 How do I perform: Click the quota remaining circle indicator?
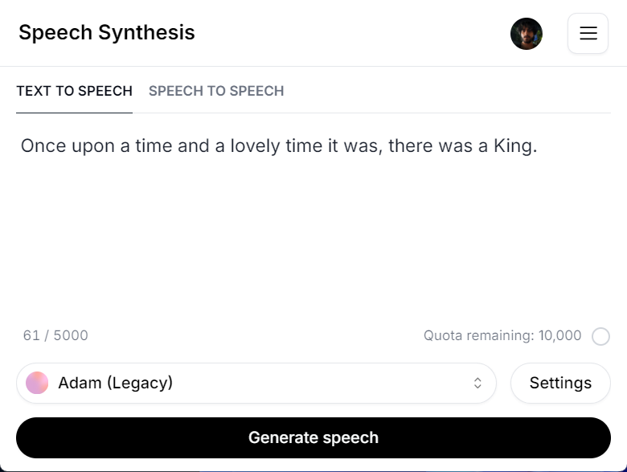(600, 336)
